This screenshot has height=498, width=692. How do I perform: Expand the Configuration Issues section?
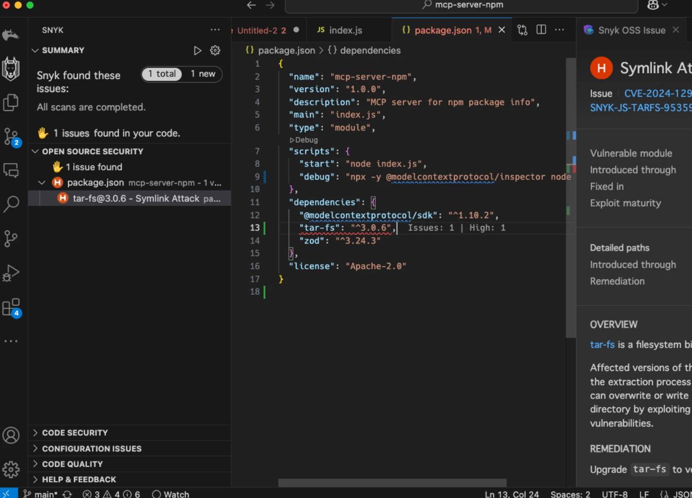click(92, 449)
